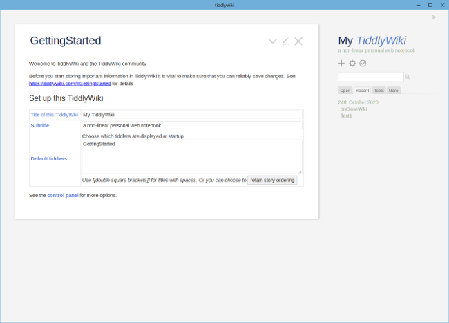
Task: Click the Subtitle link
Action: click(x=40, y=125)
